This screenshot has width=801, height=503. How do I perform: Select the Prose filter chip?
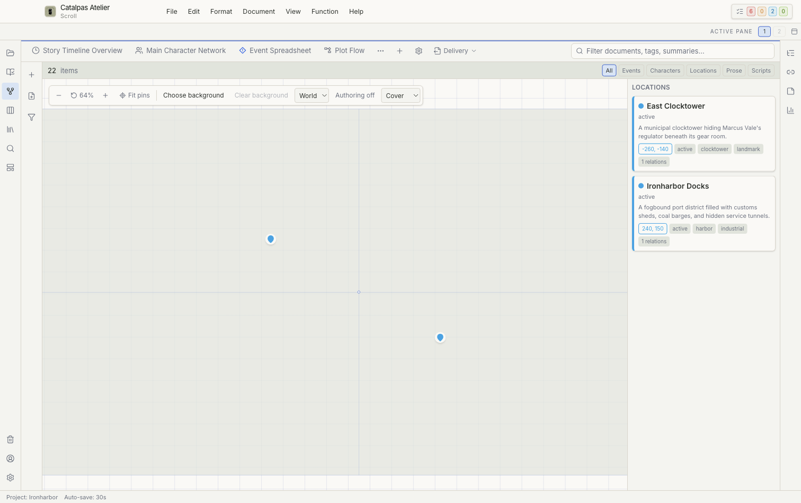click(x=734, y=70)
